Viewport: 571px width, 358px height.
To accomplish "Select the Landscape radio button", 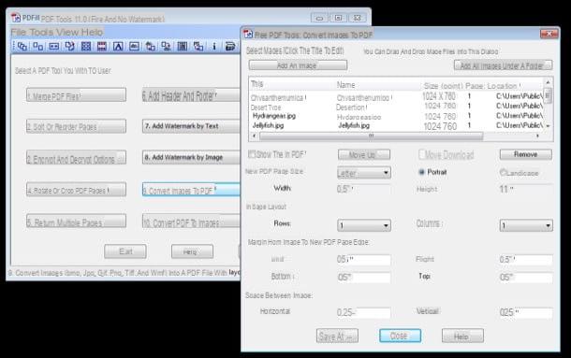I will point(503,172).
